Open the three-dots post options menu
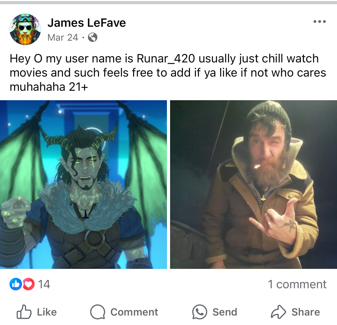The width and height of the screenshot is (337, 325). tap(319, 22)
